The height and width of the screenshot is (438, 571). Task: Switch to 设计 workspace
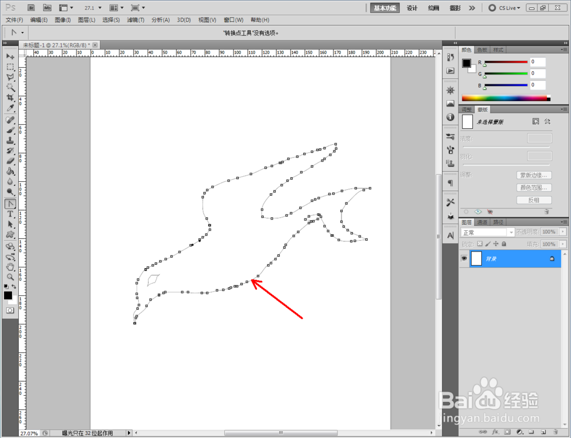[x=412, y=8]
